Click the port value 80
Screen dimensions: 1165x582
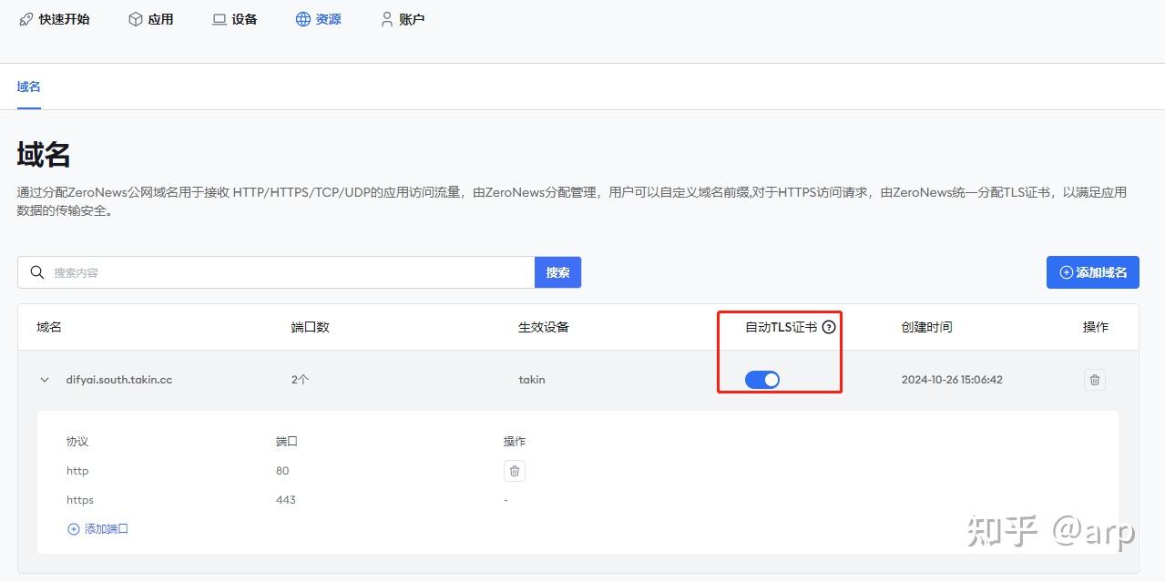pyautogui.click(x=282, y=471)
